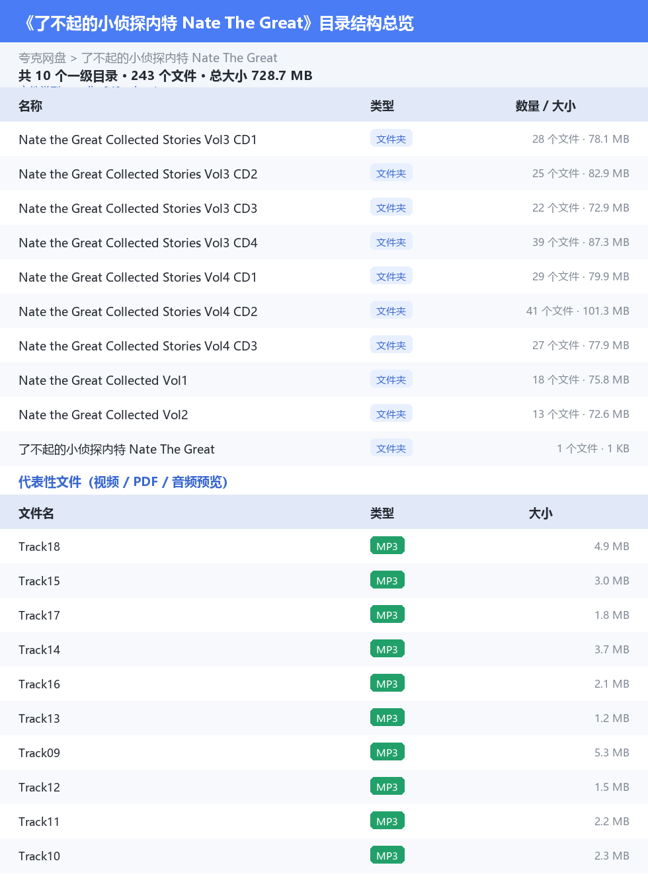
Task: Click the 大小 column header in files table
Action: 540,513
